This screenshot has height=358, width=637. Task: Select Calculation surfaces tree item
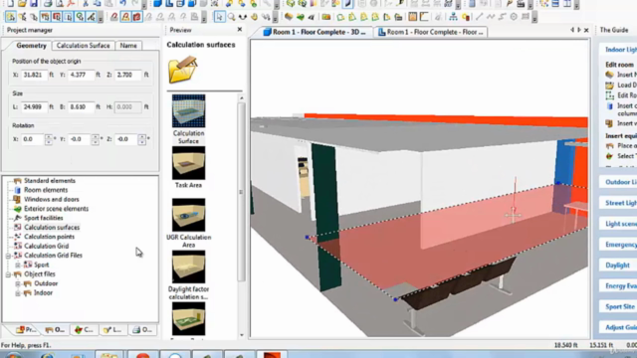point(52,228)
